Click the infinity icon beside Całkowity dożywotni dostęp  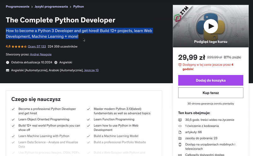180,155
